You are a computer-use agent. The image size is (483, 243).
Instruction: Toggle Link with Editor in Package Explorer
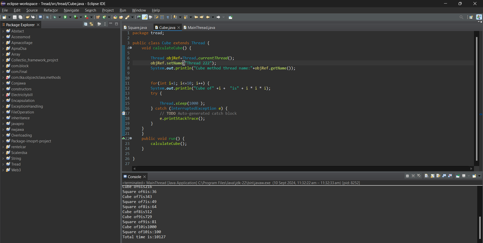[x=91, y=25]
